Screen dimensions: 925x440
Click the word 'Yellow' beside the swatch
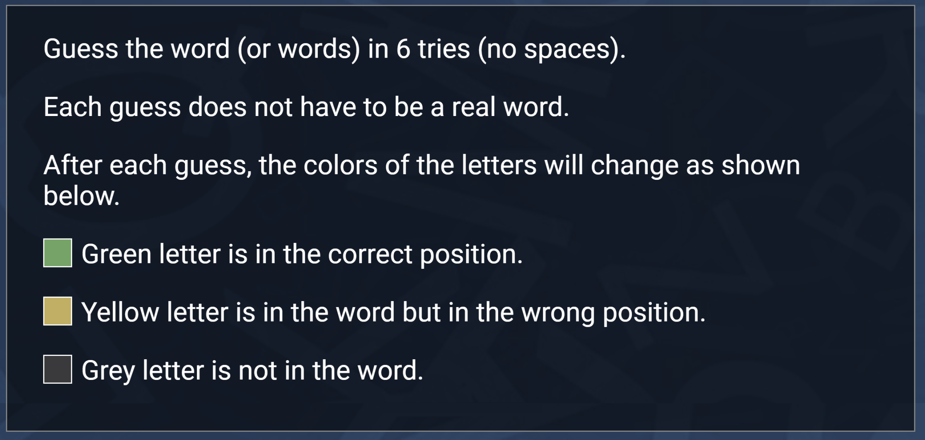click(120, 312)
